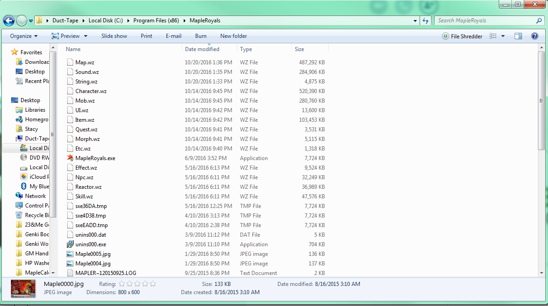
Task: Click the Refresh button beside address bar
Action: [426, 21]
